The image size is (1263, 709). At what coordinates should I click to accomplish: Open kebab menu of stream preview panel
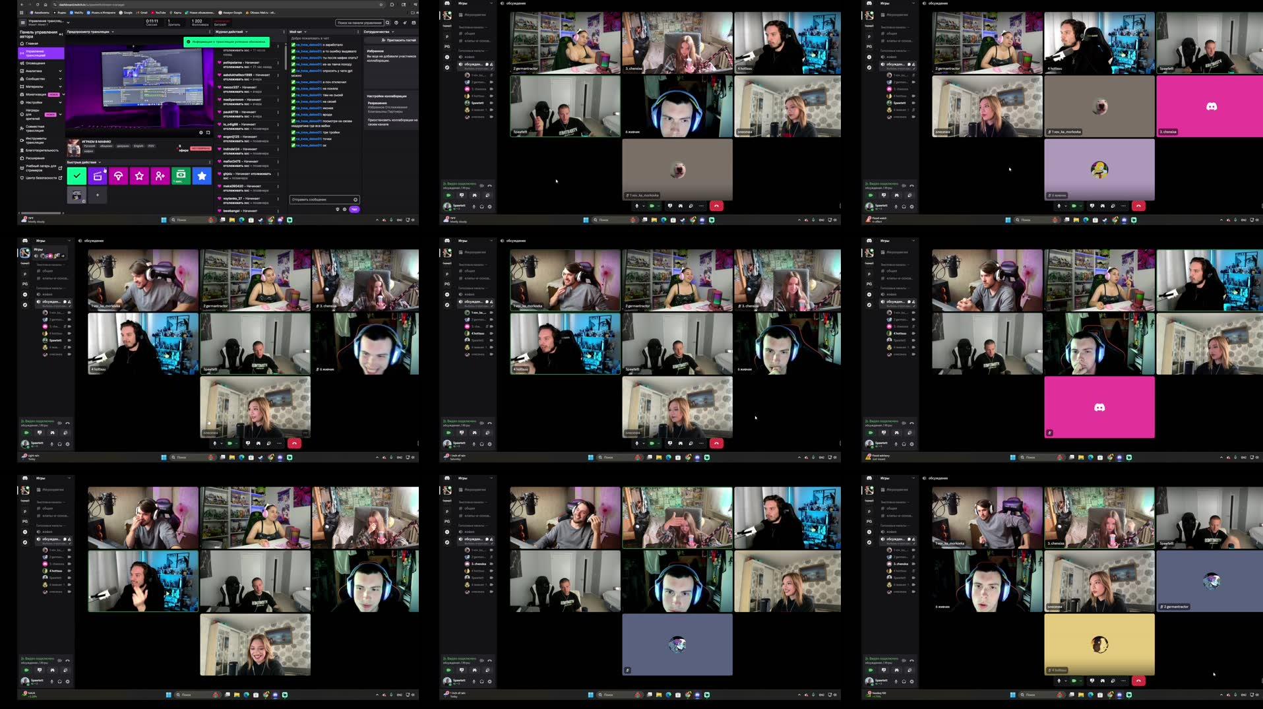(210, 32)
